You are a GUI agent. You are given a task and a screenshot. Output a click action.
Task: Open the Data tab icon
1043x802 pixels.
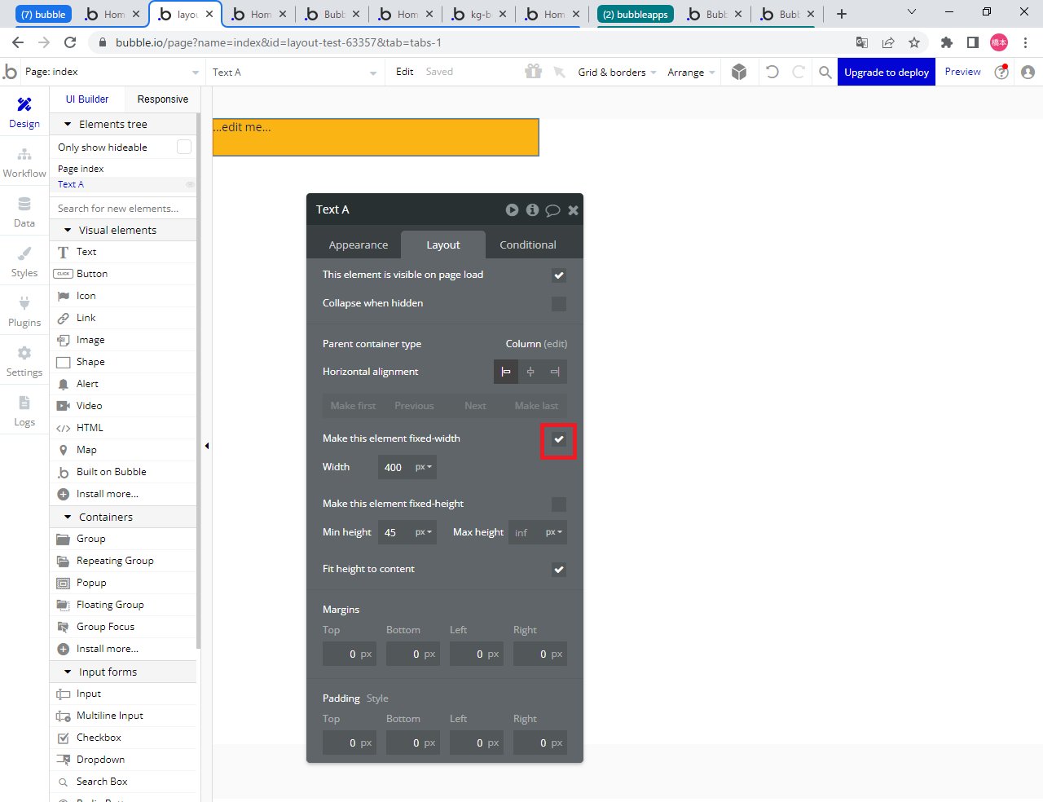(x=24, y=212)
